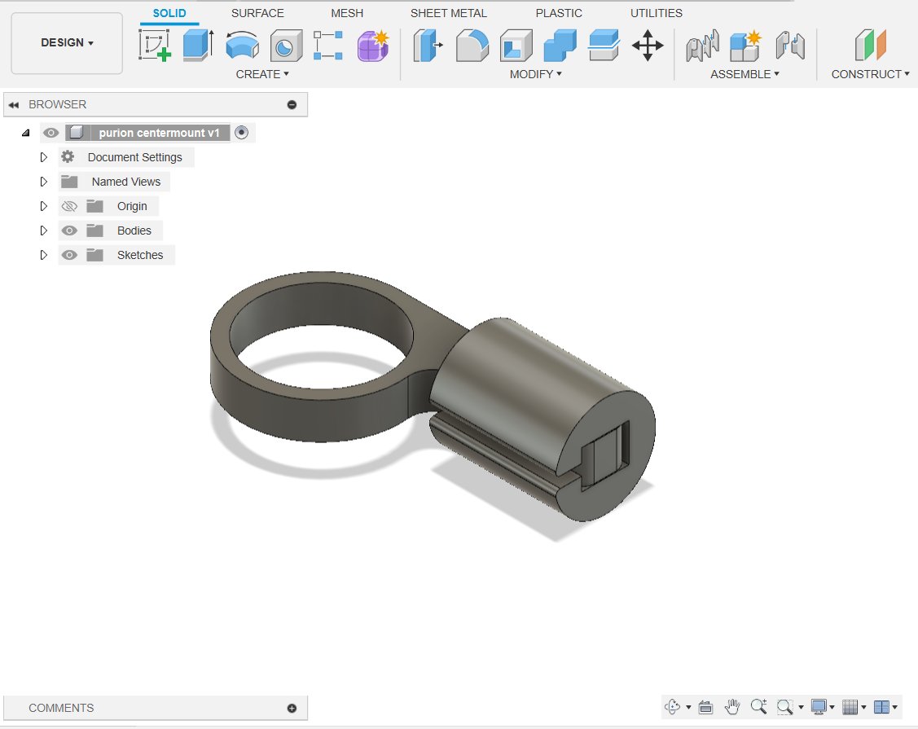The height and width of the screenshot is (729, 918).
Task: Click the Pan hand icon
Action: pos(732,707)
